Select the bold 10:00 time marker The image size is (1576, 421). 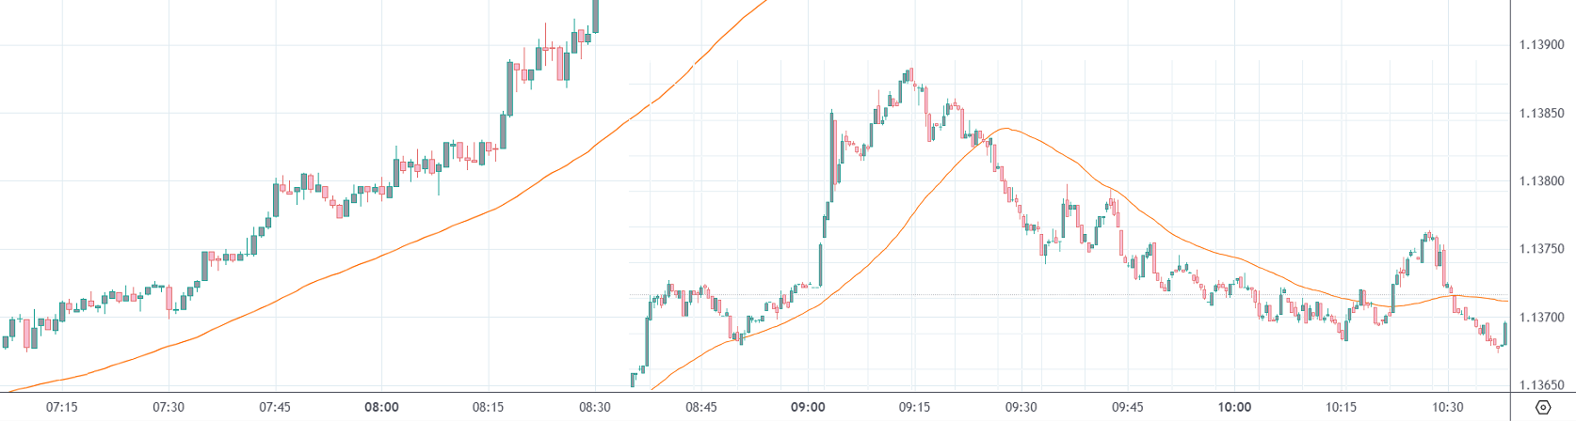click(1234, 407)
